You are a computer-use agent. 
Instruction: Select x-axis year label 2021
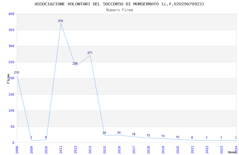[193, 150]
